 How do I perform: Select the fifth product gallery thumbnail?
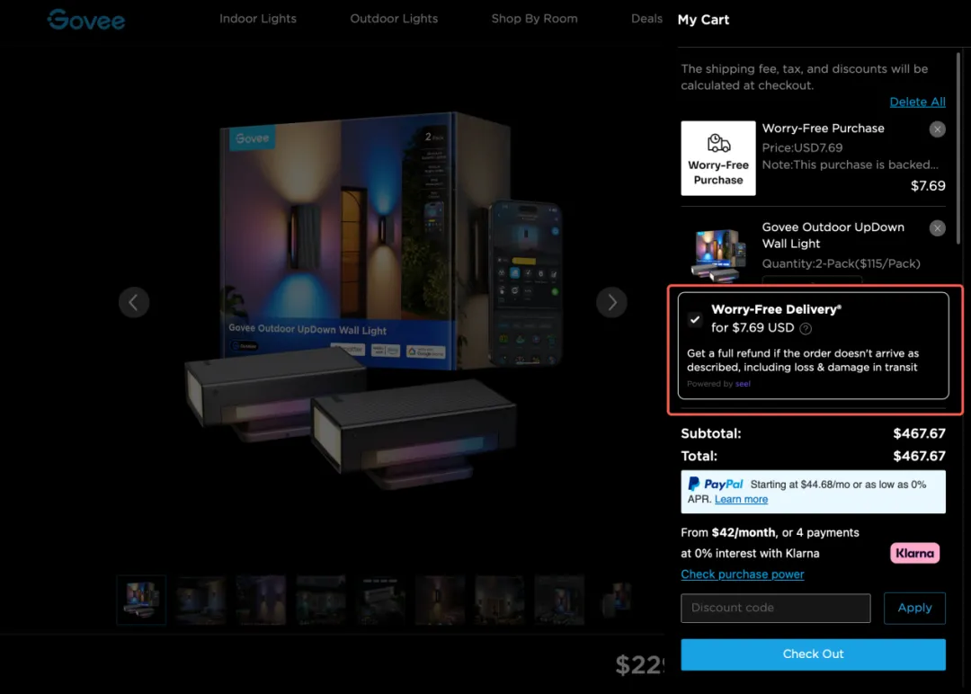(380, 600)
